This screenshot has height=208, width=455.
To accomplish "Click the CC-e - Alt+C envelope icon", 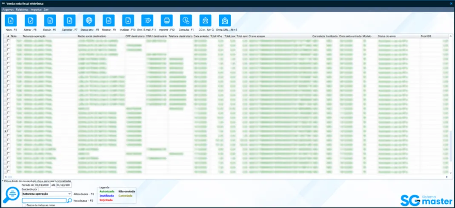I will click(x=206, y=20).
